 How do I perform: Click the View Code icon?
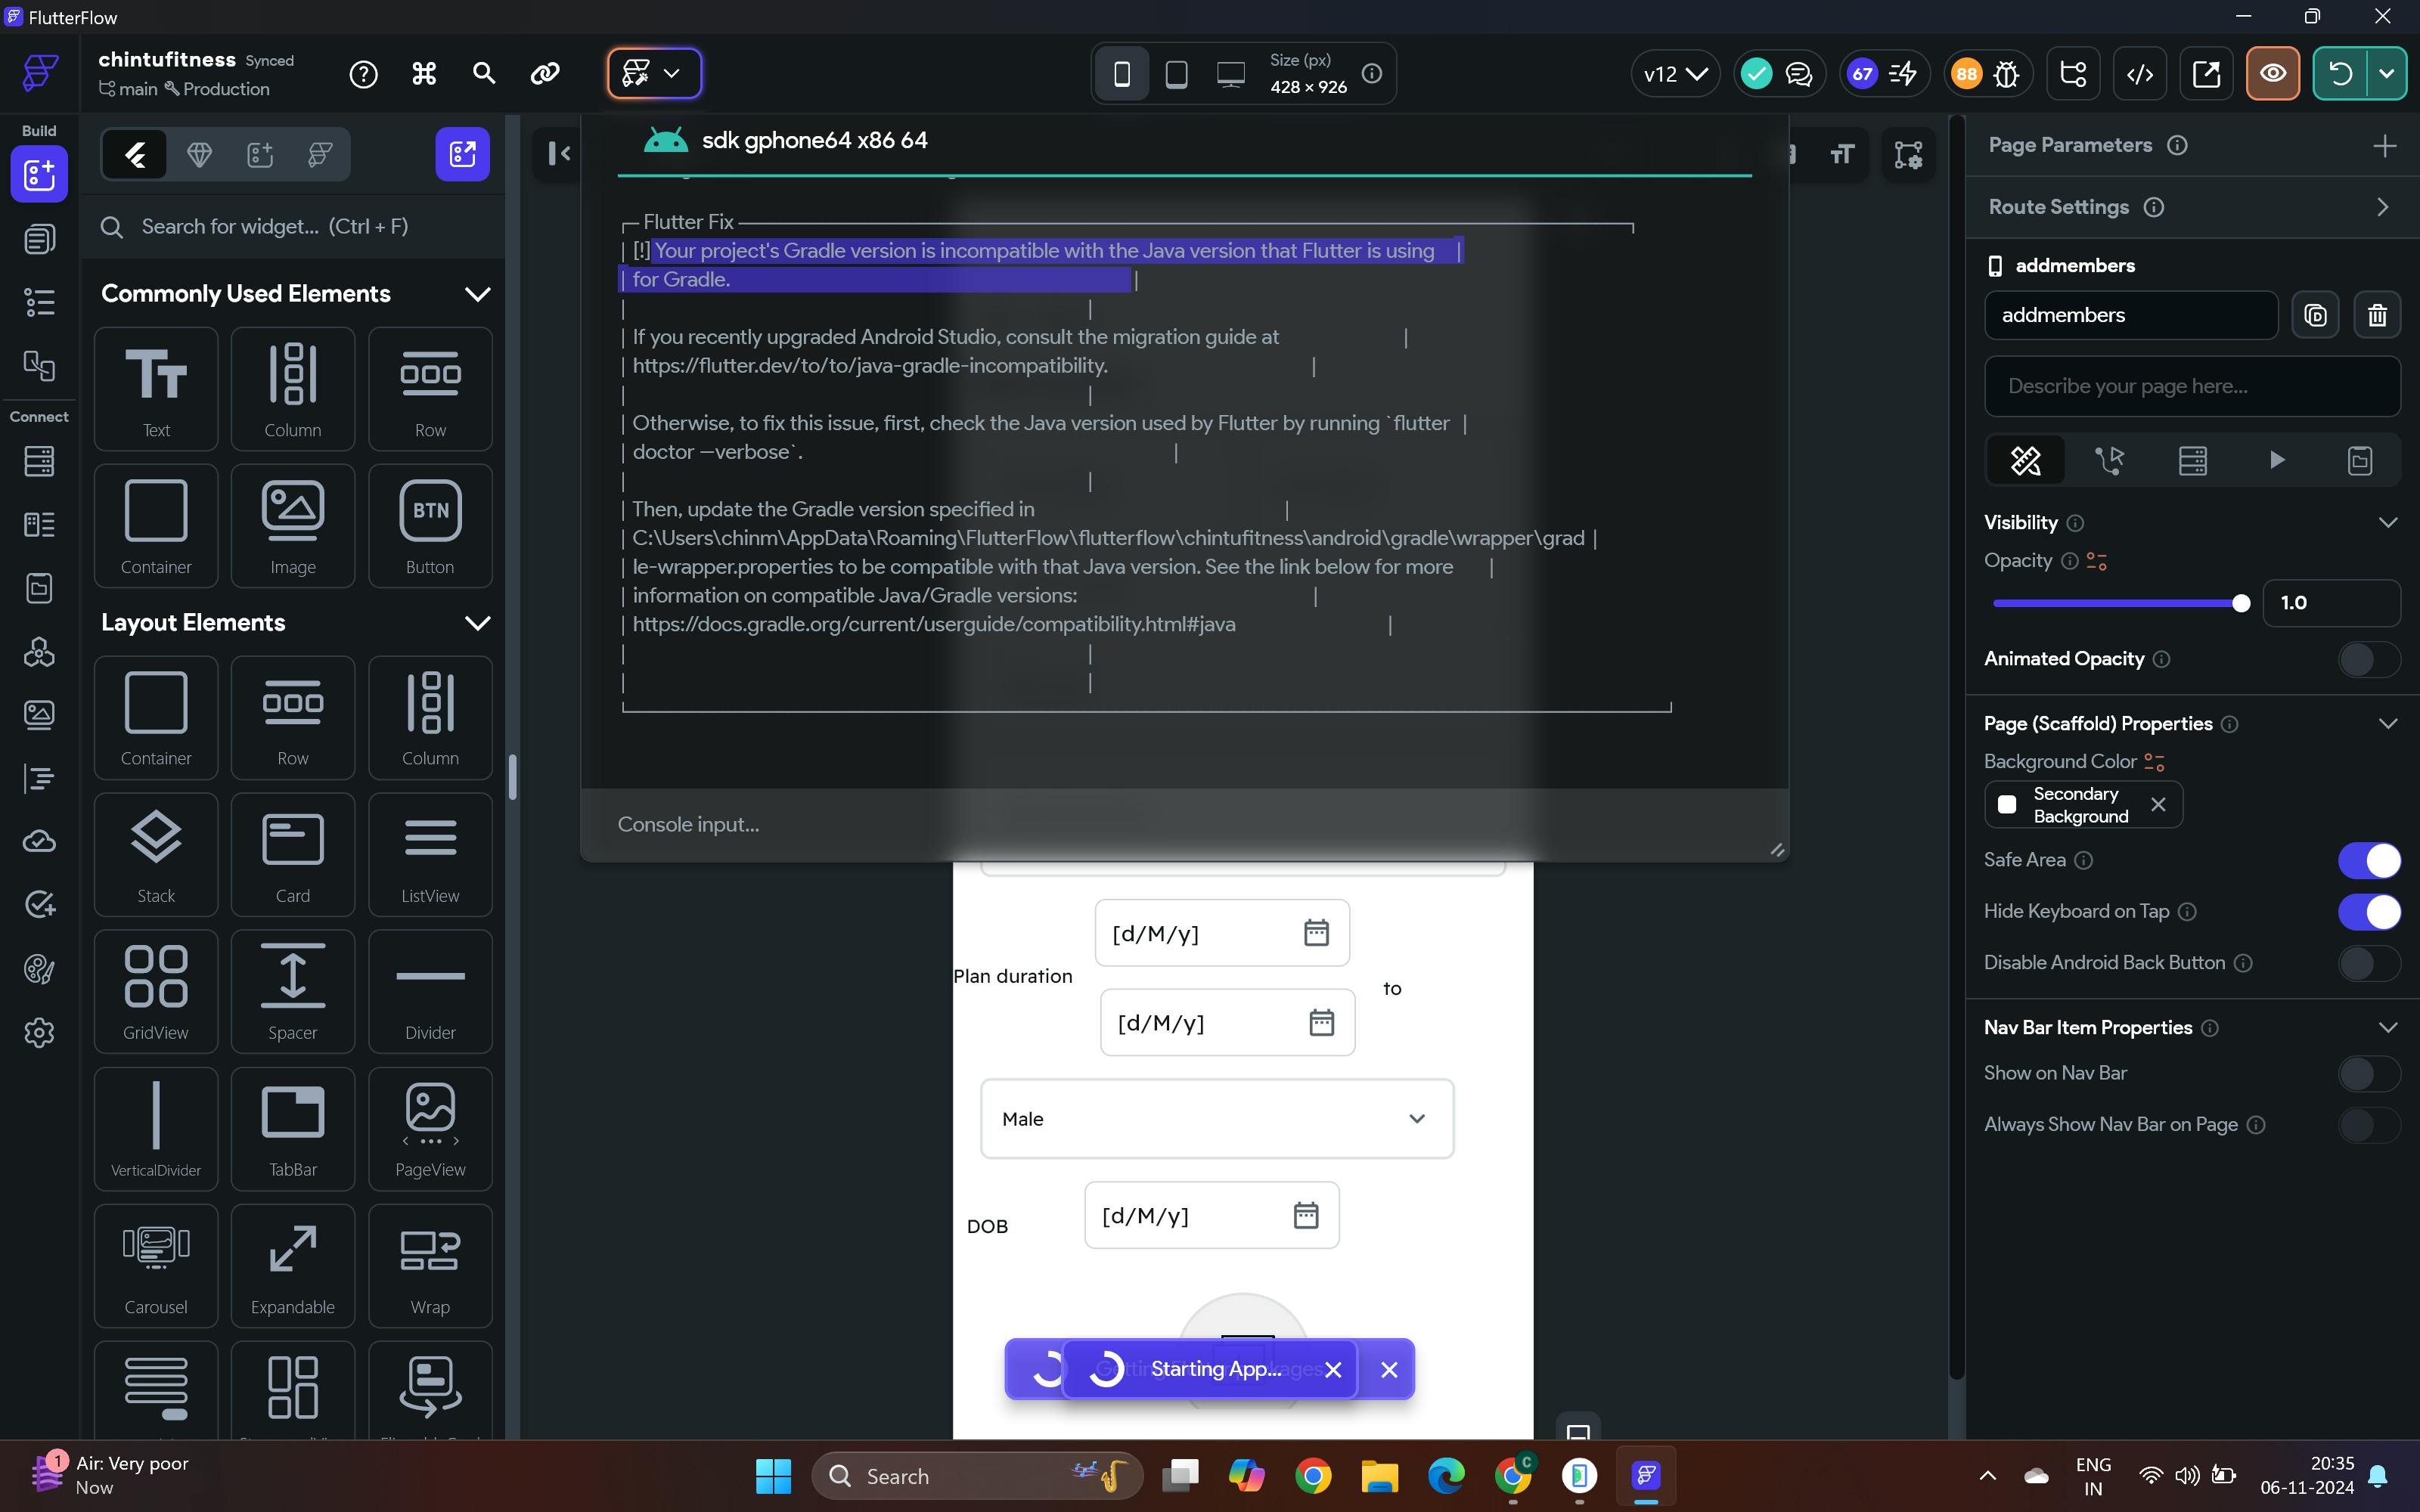click(x=2140, y=74)
